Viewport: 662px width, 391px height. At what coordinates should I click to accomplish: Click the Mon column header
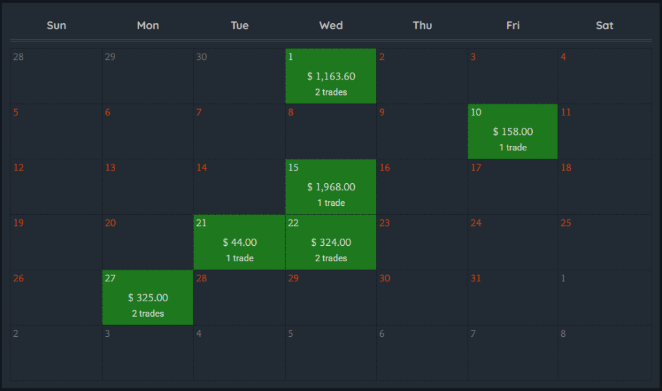point(148,26)
